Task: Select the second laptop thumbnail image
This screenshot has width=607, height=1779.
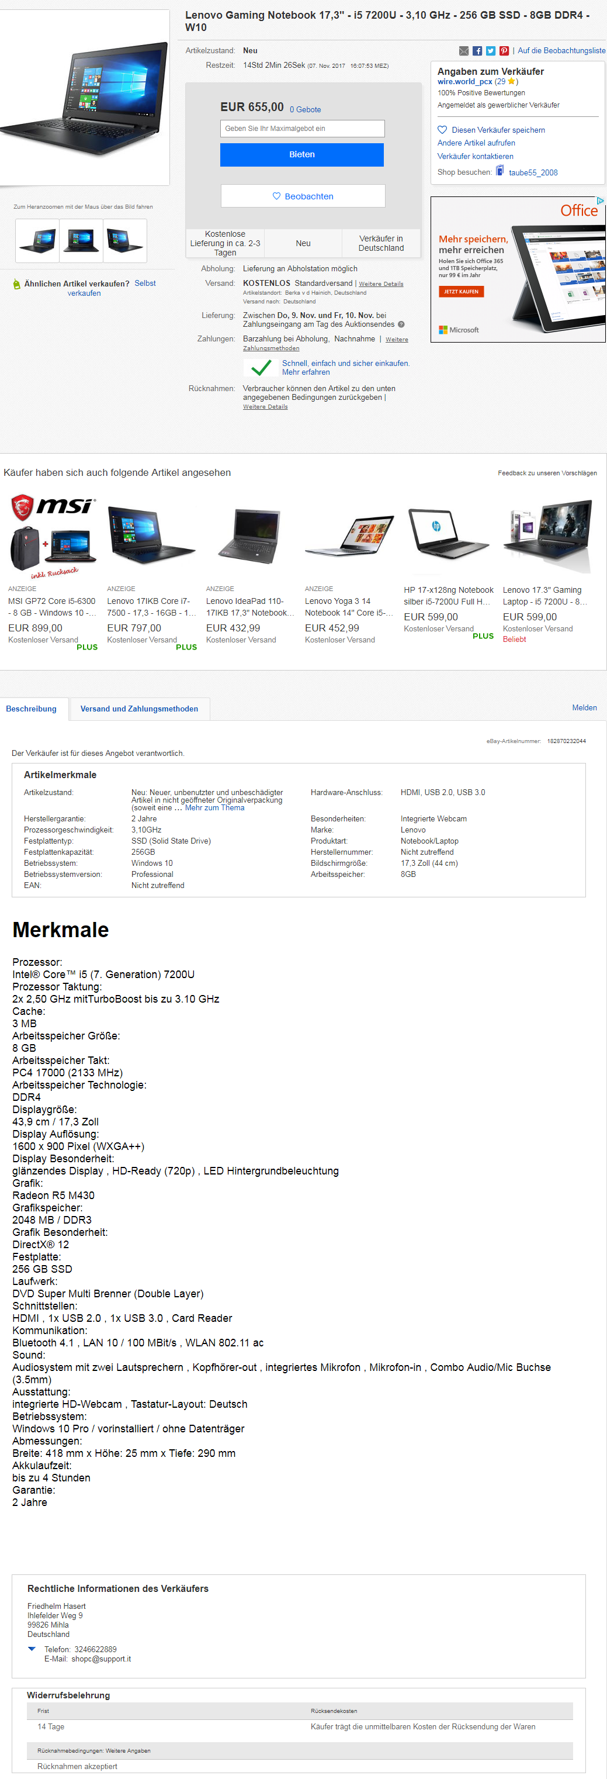Action: click(x=81, y=240)
